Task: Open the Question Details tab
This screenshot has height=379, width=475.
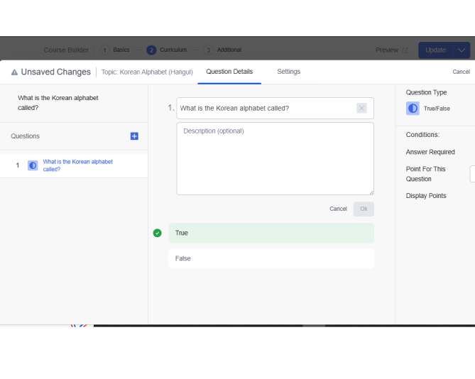Action: click(x=229, y=72)
